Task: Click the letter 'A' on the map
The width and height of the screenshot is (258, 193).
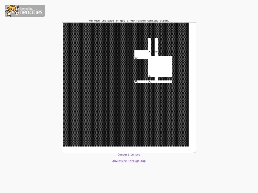Action: pyautogui.click(x=136, y=81)
